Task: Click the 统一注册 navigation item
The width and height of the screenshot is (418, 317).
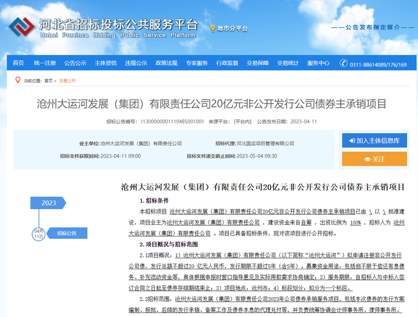Action: (44, 63)
